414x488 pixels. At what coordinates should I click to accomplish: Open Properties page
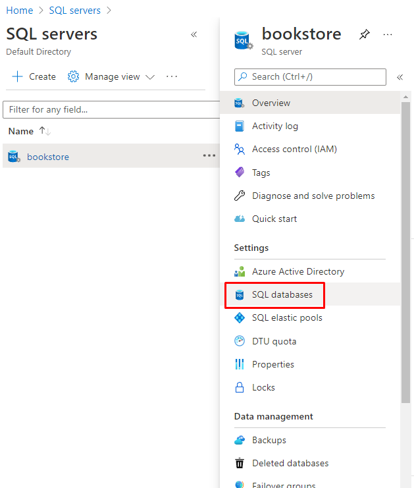click(x=272, y=364)
